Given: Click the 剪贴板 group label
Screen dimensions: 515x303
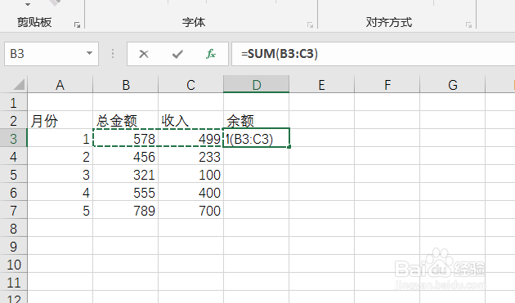Looking at the screenshot, I should (34, 22).
